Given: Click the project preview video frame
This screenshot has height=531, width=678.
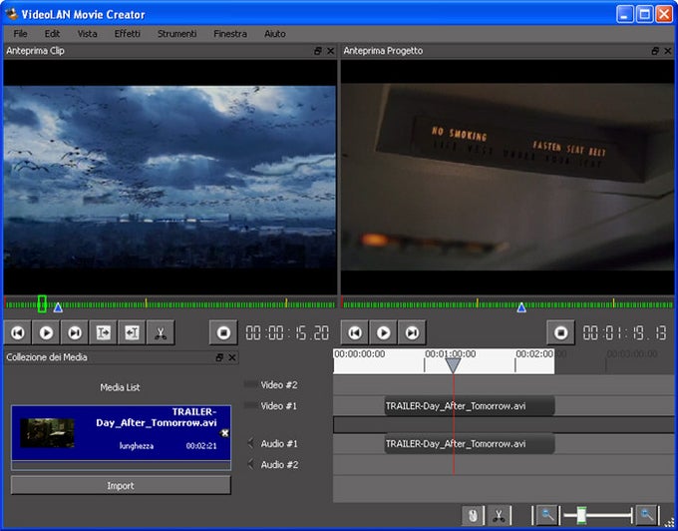Looking at the screenshot, I should point(508,177).
